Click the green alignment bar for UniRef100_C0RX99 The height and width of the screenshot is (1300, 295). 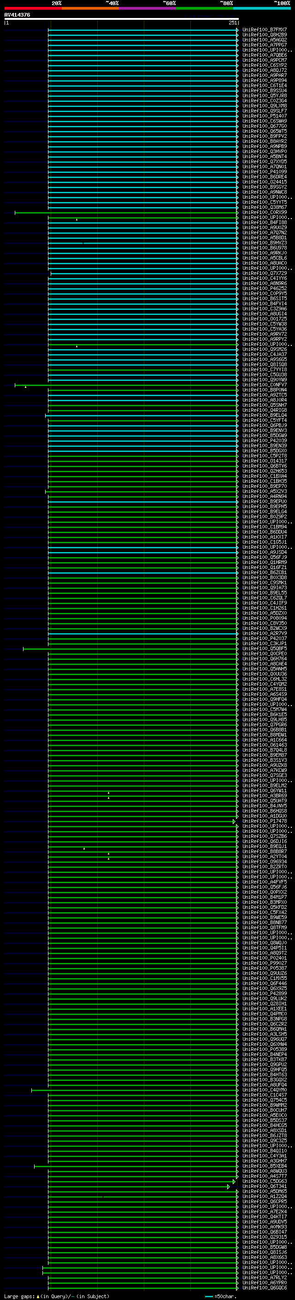click(x=126, y=213)
